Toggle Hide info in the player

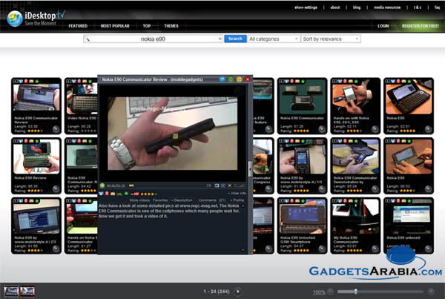click(239, 192)
